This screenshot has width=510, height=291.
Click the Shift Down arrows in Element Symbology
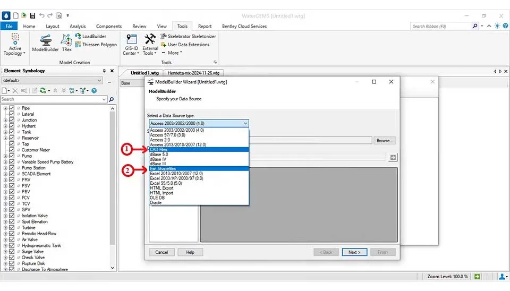point(64,91)
